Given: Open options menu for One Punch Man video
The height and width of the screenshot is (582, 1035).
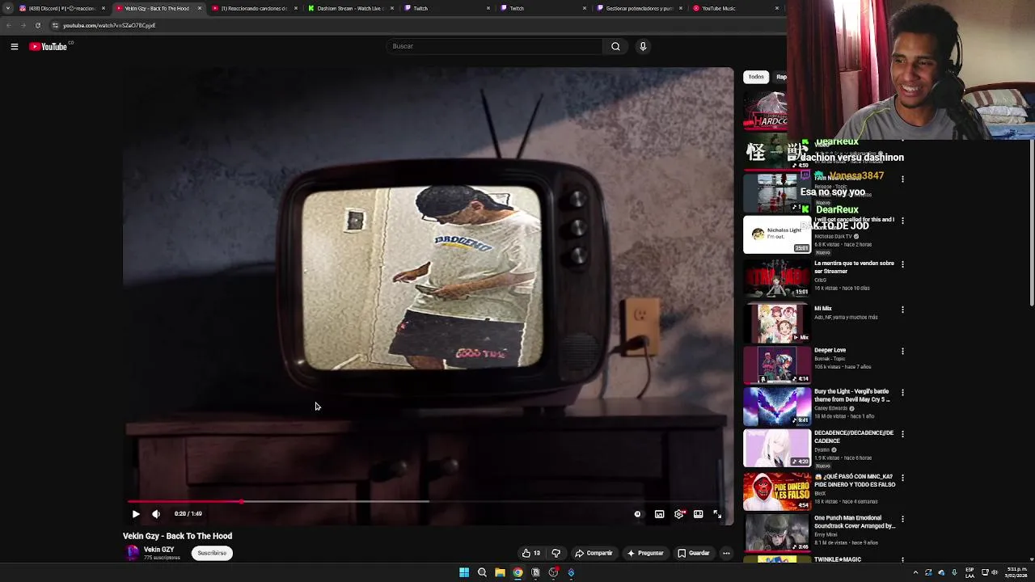Looking at the screenshot, I should click(x=902, y=519).
